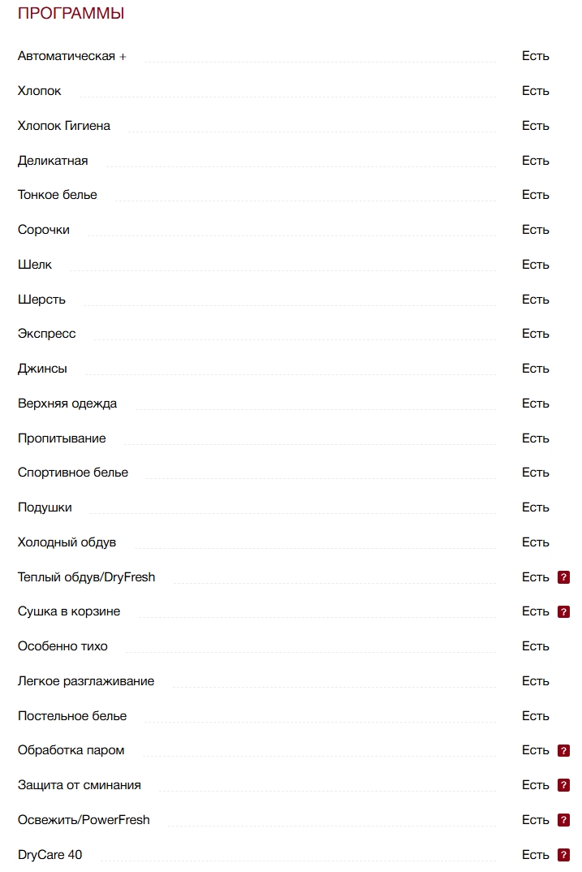This screenshot has width=582, height=872.
Task: Select the Тонкое белье row label
Action: point(58,195)
